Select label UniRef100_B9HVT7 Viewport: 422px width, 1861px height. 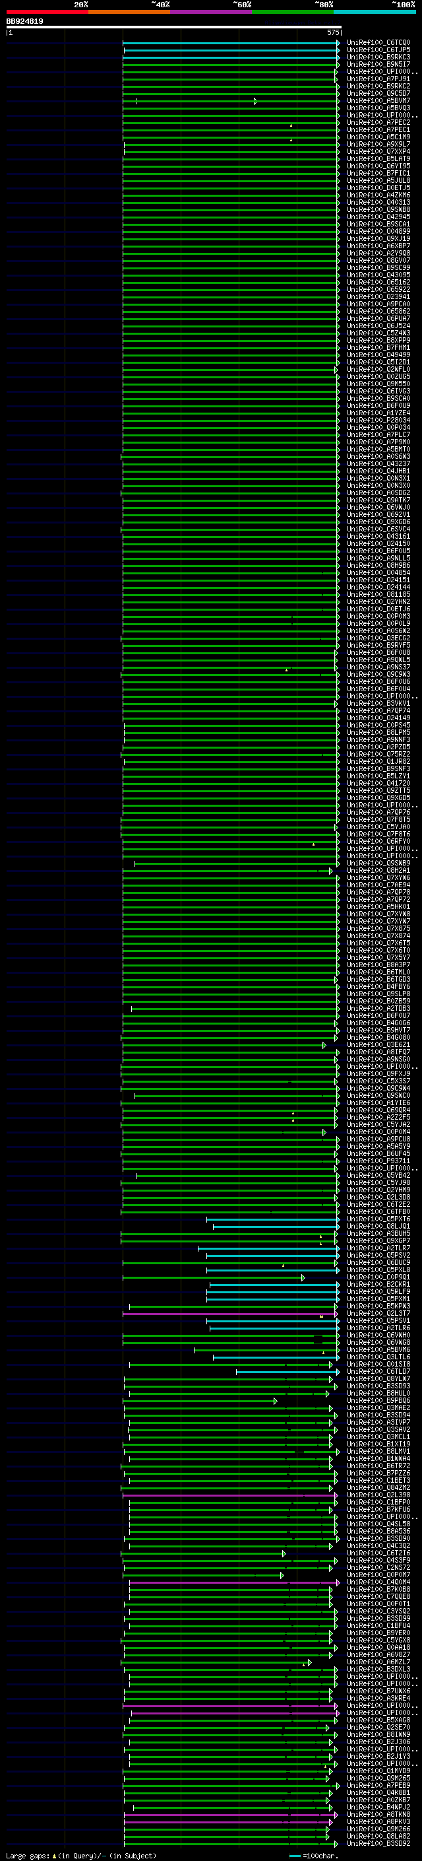(378, 1031)
